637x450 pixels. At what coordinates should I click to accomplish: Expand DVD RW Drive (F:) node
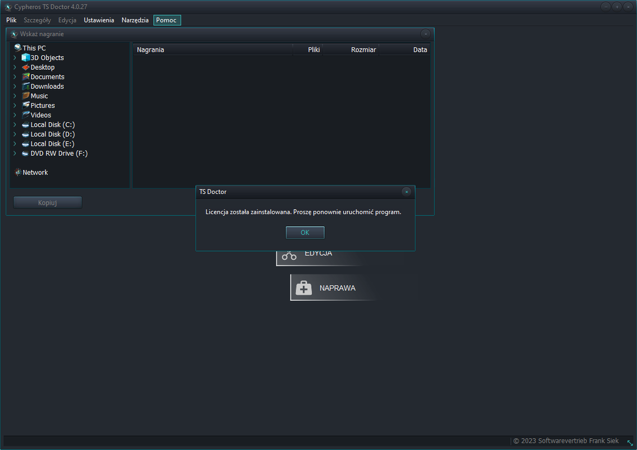pos(15,153)
